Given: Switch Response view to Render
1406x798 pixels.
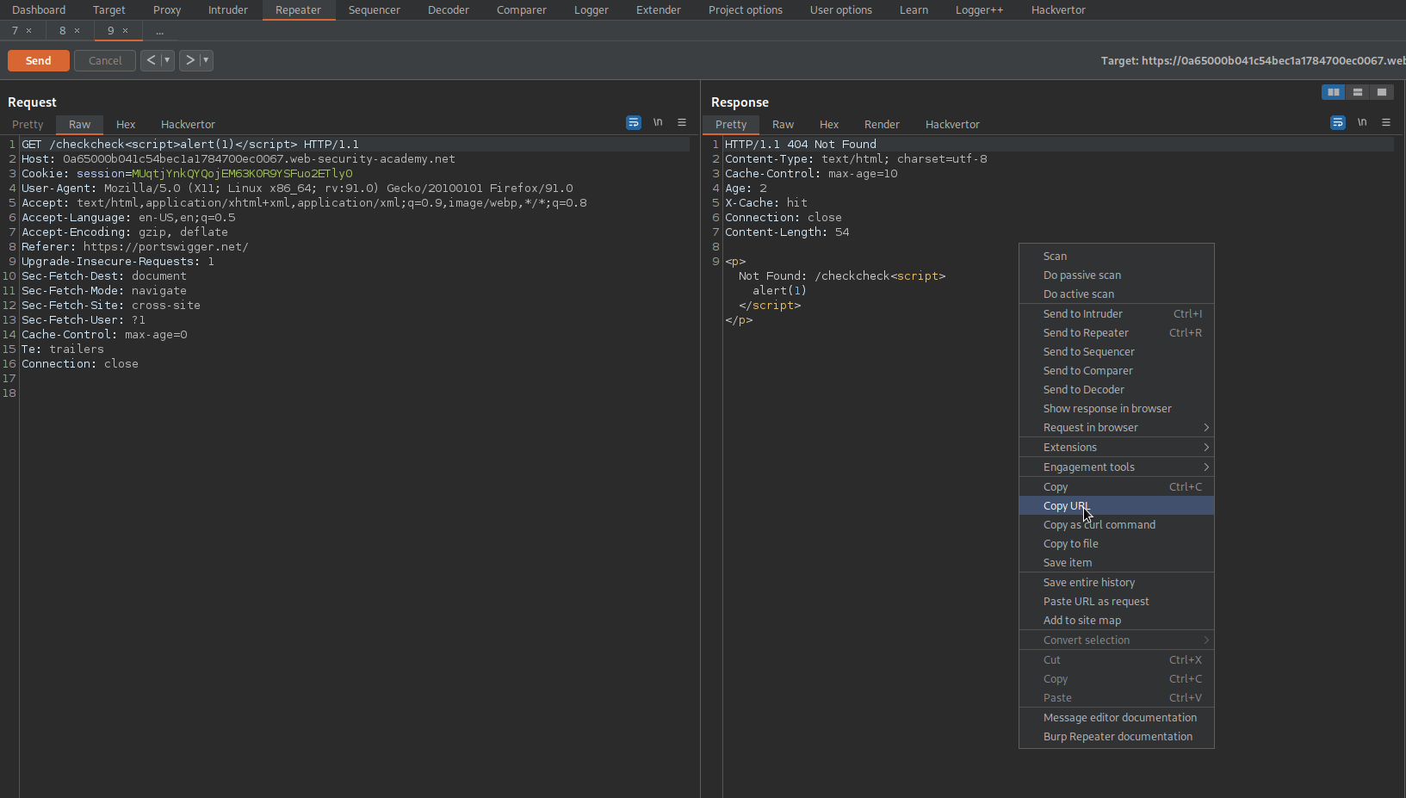Looking at the screenshot, I should [882, 125].
